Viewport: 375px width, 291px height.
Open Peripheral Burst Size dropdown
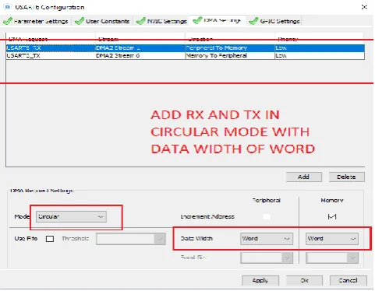[267, 258]
